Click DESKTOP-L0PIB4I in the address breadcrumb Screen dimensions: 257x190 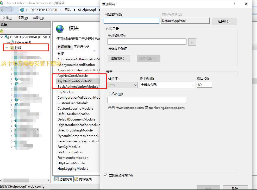[x=44, y=10]
